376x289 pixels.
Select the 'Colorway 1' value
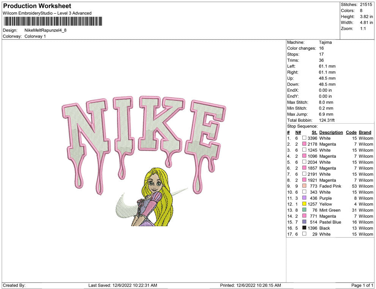(x=35, y=36)
